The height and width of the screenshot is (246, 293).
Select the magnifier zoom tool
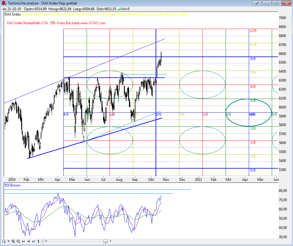(x=4, y=241)
